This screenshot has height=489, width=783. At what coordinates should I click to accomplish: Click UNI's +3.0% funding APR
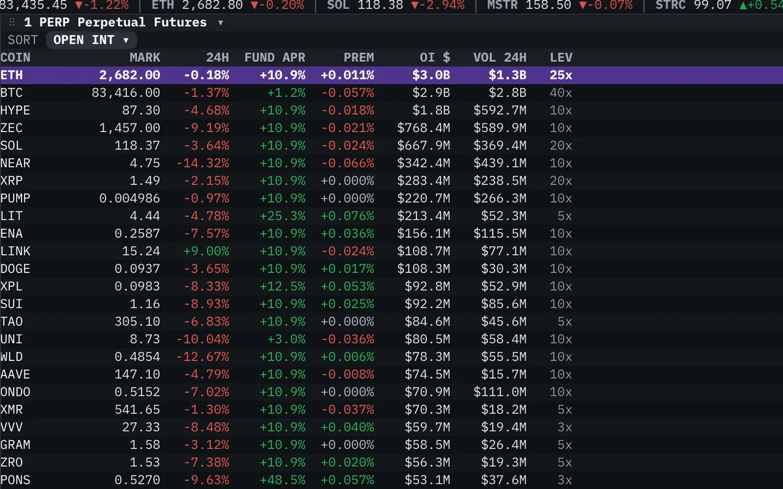click(286, 339)
